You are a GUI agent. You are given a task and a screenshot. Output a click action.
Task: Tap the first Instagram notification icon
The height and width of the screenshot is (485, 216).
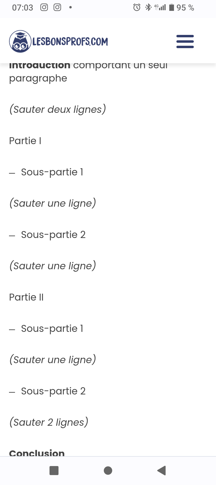(x=44, y=7)
